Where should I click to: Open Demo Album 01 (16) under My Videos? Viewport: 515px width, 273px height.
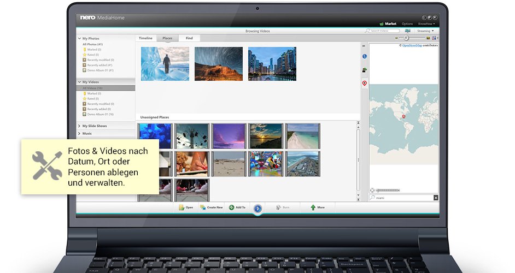(x=98, y=115)
